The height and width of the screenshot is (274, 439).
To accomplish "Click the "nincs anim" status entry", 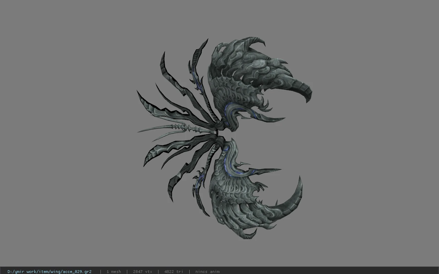I will click(207, 272).
